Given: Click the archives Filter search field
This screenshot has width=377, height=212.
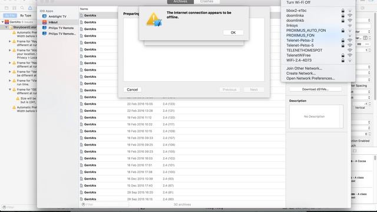Looking at the screenshot, I should (x=105, y=204).
